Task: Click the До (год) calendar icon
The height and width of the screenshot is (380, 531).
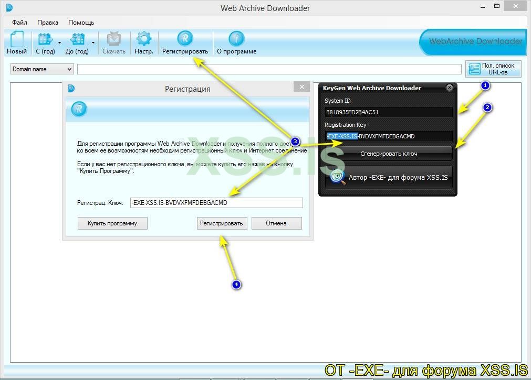Action: (77, 39)
